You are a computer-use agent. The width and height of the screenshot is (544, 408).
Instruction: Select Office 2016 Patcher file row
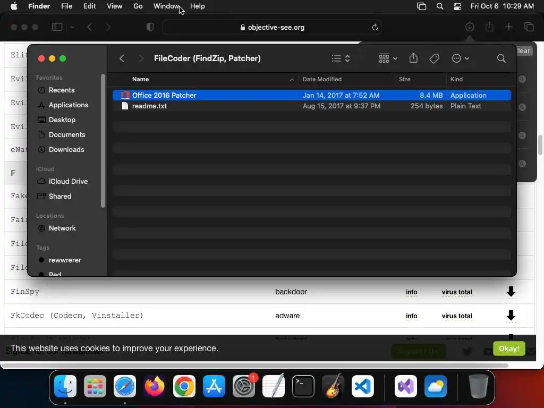(x=311, y=95)
